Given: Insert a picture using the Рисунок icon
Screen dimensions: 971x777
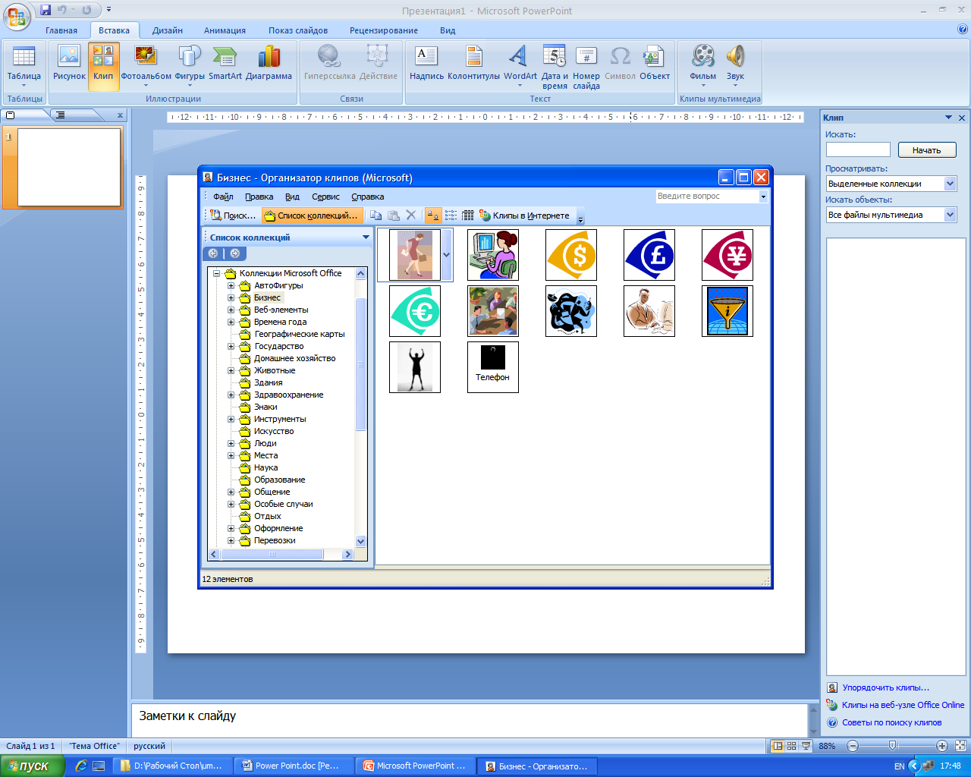Looking at the screenshot, I should 69,66.
